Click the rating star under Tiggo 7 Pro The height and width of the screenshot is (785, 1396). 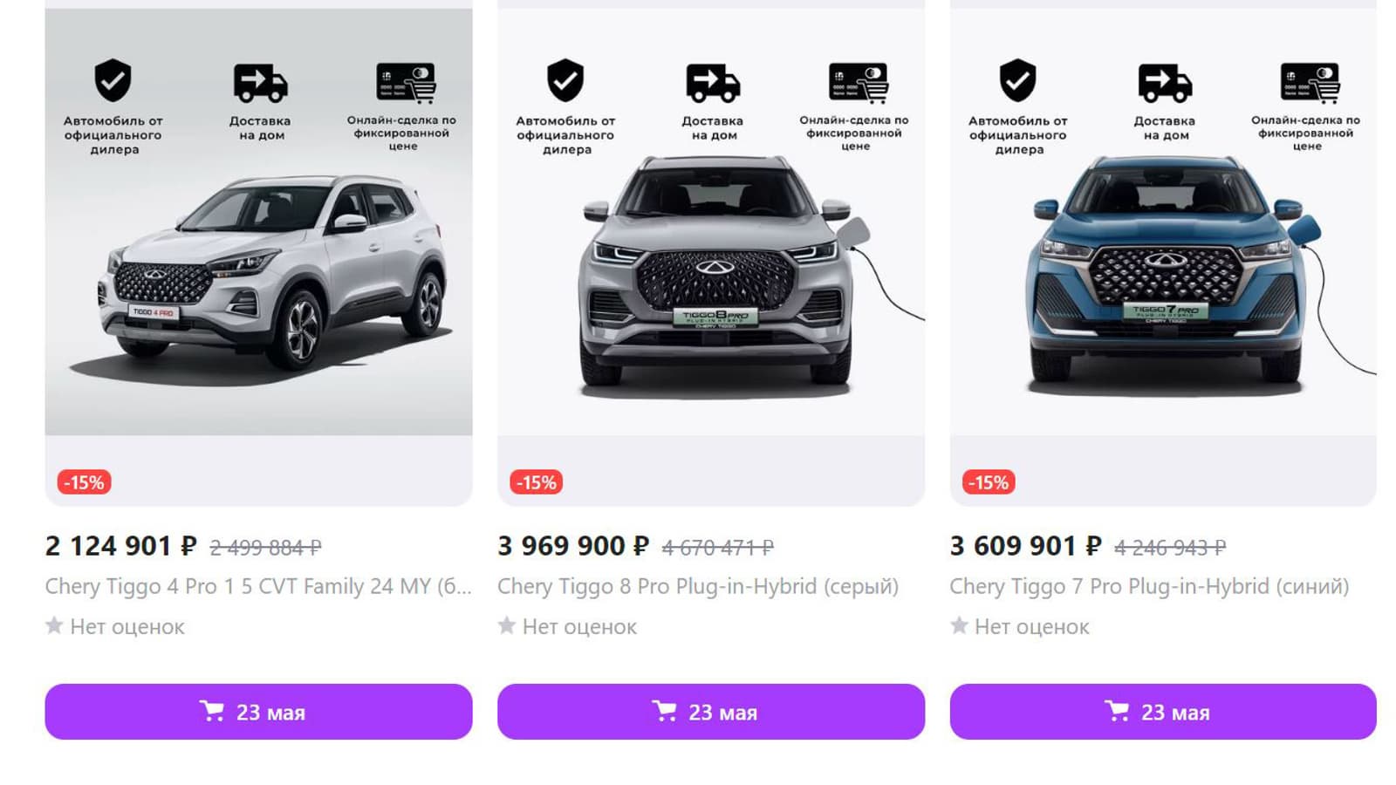click(x=959, y=625)
